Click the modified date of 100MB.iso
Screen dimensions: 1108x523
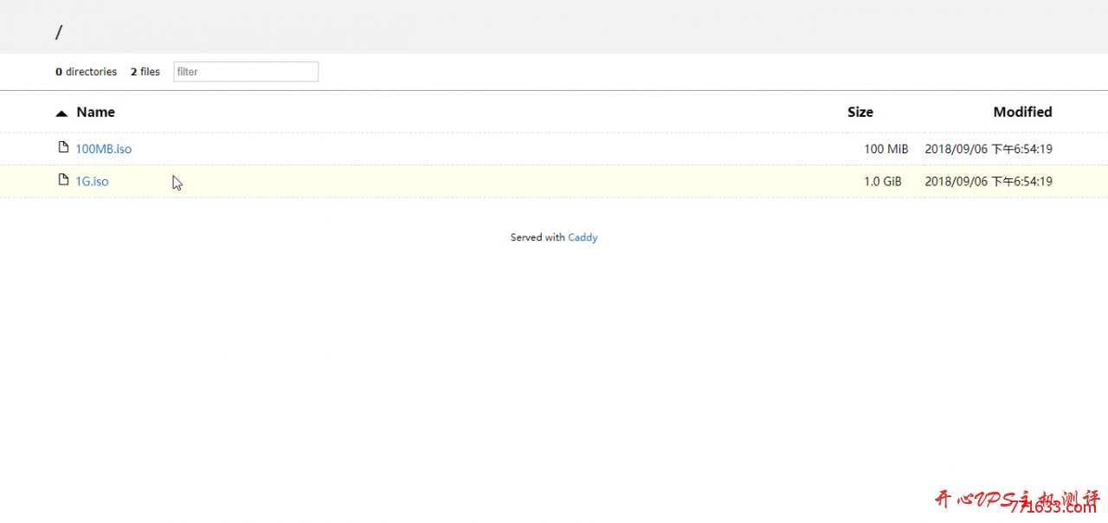pos(988,149)
